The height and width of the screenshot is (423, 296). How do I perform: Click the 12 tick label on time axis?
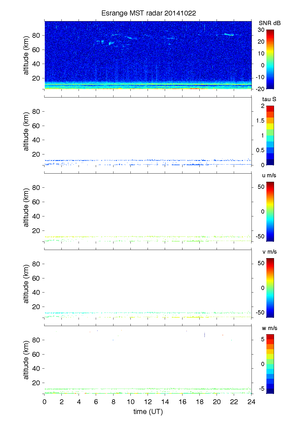click(x=148, y=402)
